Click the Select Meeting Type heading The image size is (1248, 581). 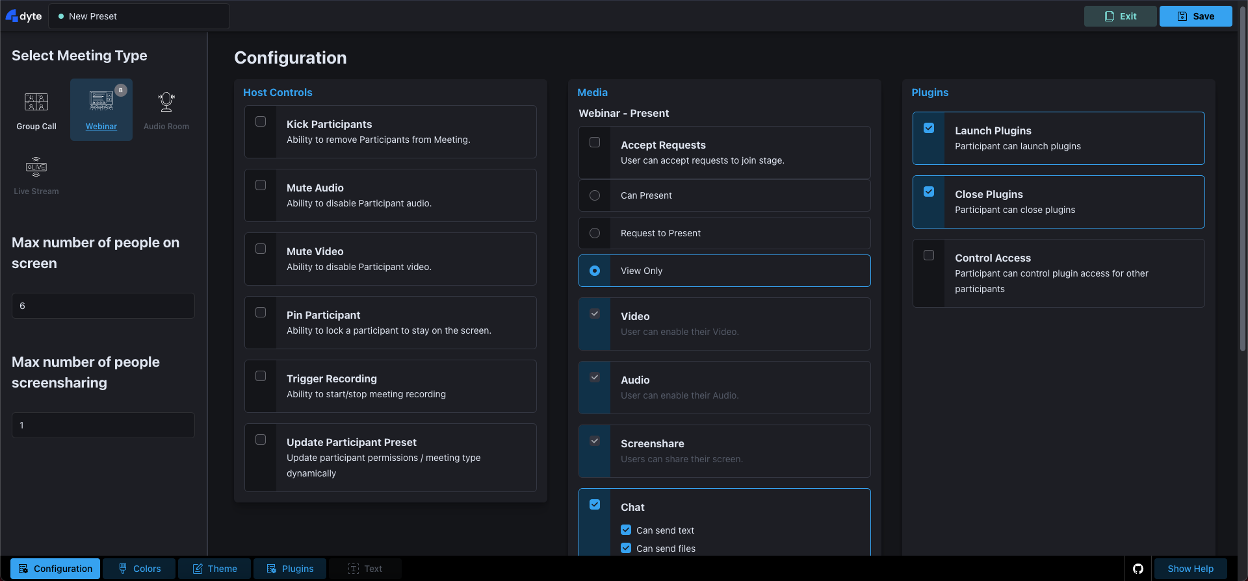click(79, 55)
